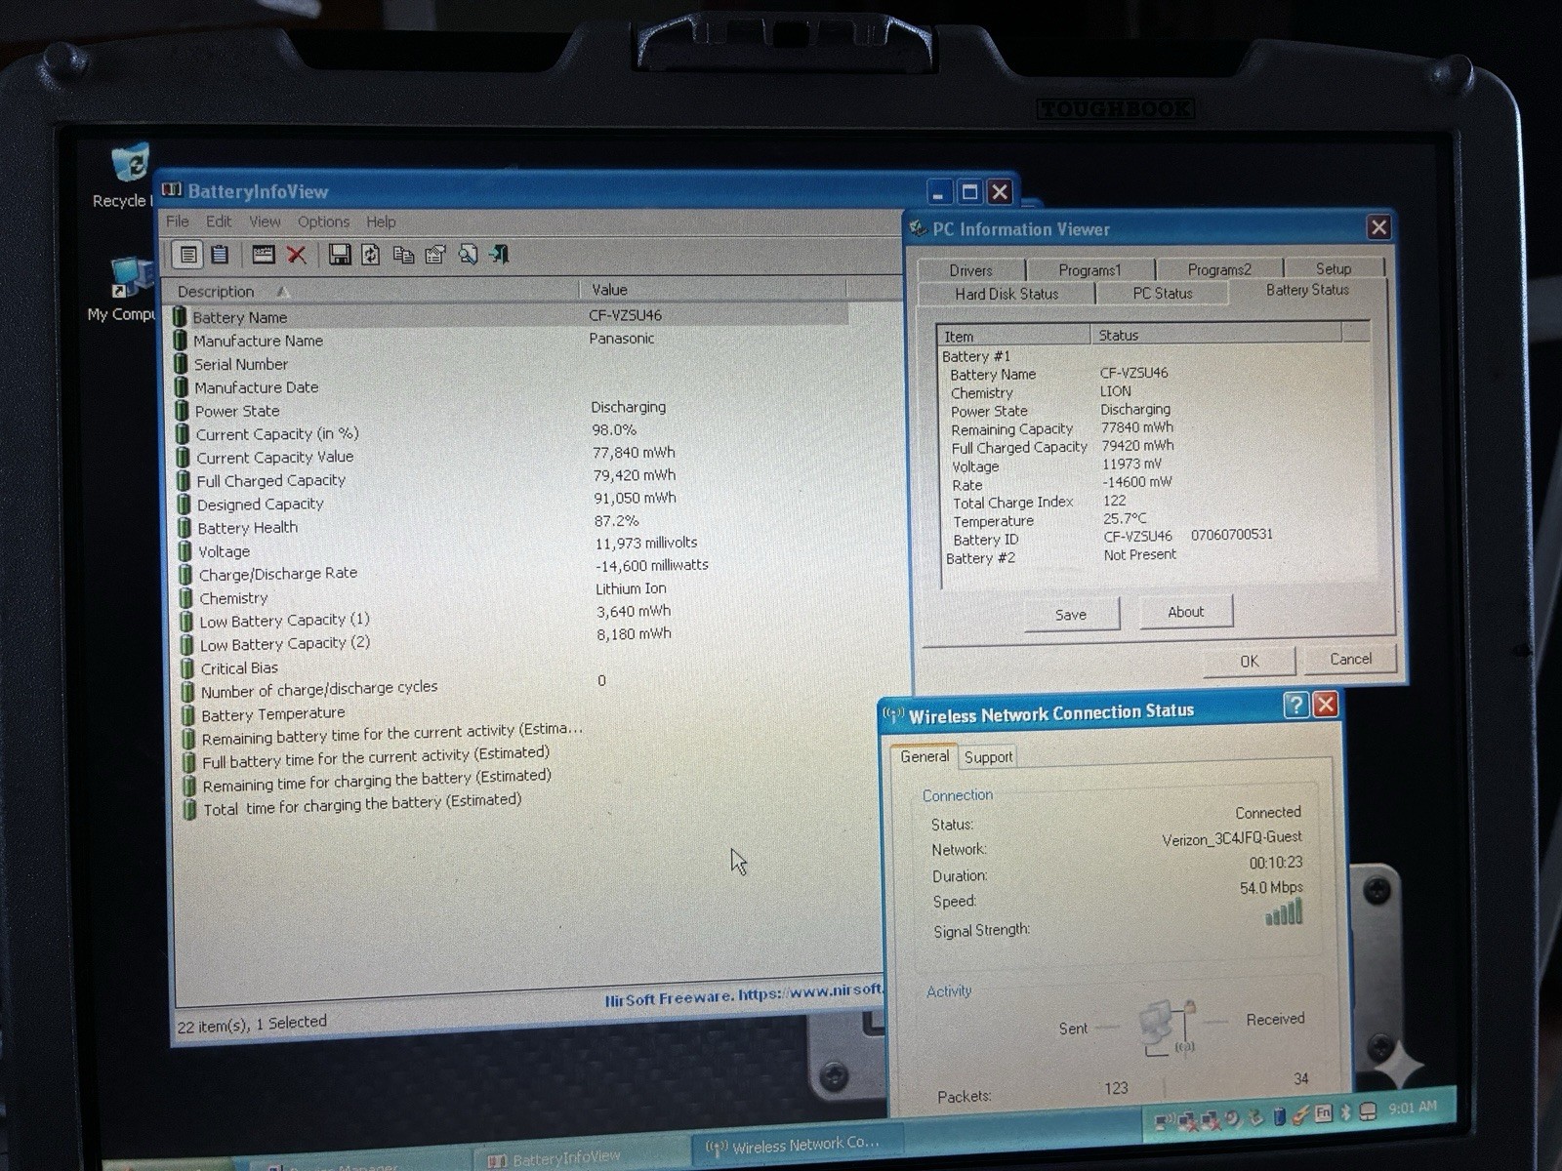Open the Options menu in BatteryInfoView
The height and width of the screenshot is (1171, 1562).
pos(323,222)
